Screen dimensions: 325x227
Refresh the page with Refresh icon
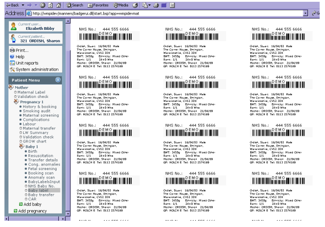[50, 5]
